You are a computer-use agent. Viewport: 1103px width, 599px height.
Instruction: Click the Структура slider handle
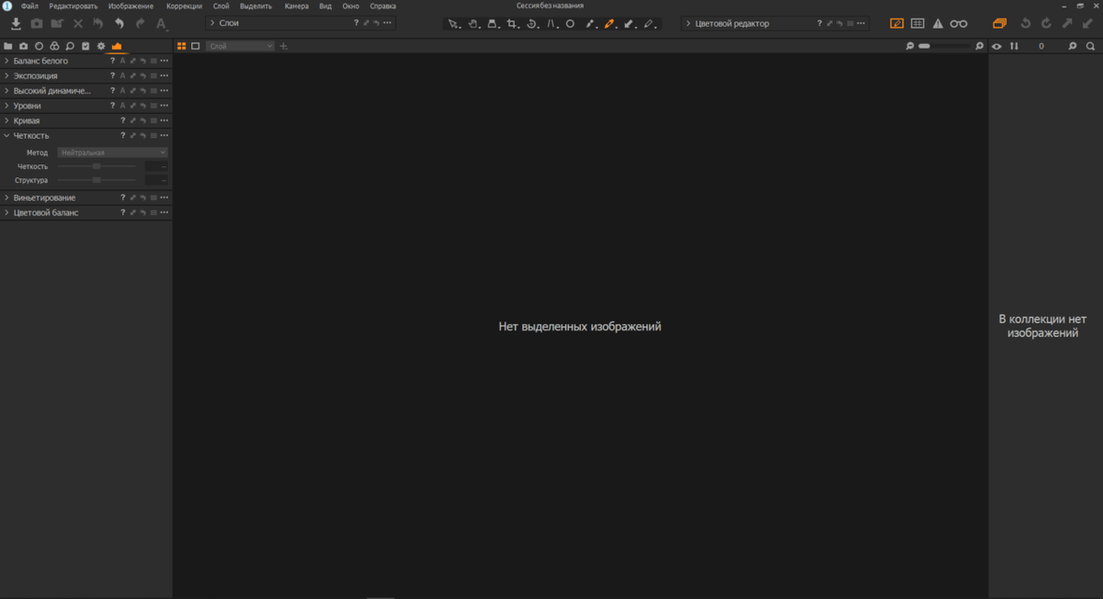tap(97, 180)
